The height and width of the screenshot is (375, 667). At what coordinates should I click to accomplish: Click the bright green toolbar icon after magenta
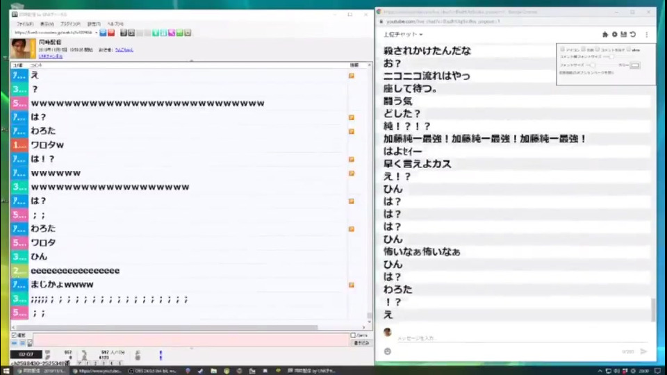coord(179,33)
